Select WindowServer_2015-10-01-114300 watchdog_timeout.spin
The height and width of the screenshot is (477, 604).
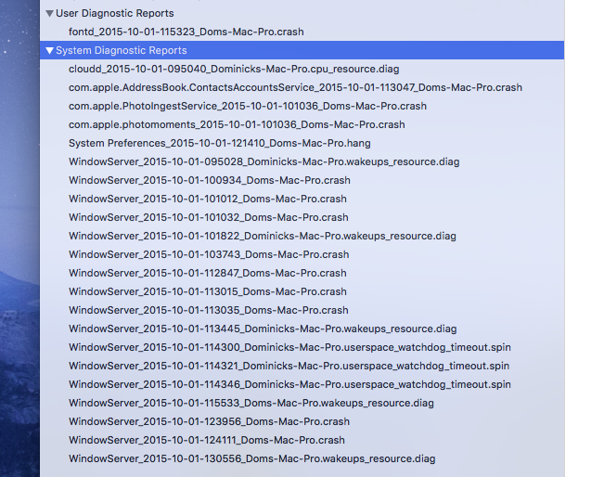tap(289, 347)
